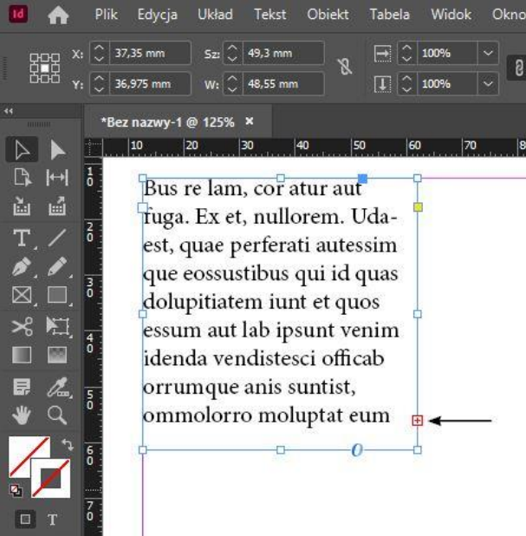The height and width of the screenshot is (536, 526).
Task: Select the Hand tool
Action: [x=22, y=415]
